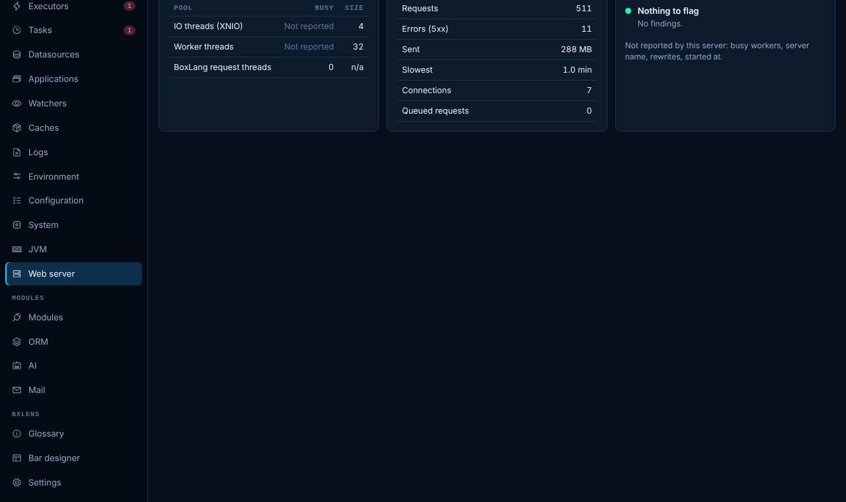
Task: Show the Caches view
Action: (73, 128)
